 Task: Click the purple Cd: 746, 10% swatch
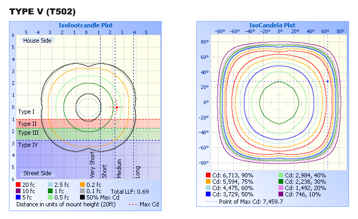pos(280,194)
